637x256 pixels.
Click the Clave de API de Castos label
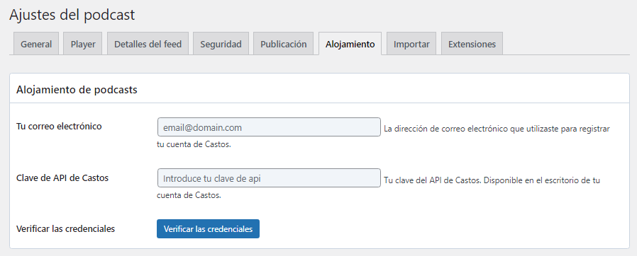(x=62, y=178)
